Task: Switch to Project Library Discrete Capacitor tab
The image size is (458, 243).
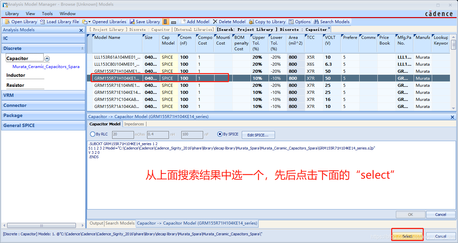Action: pyautogui.click(x=130, y=29)
